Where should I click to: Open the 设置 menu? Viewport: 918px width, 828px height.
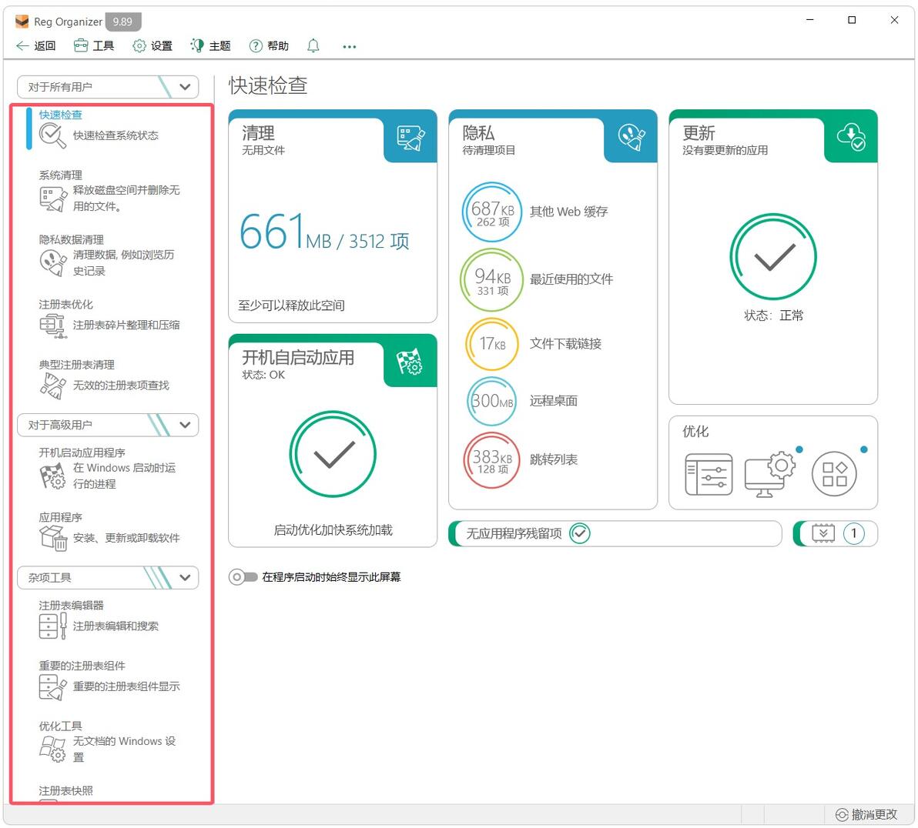click(152, 45)
